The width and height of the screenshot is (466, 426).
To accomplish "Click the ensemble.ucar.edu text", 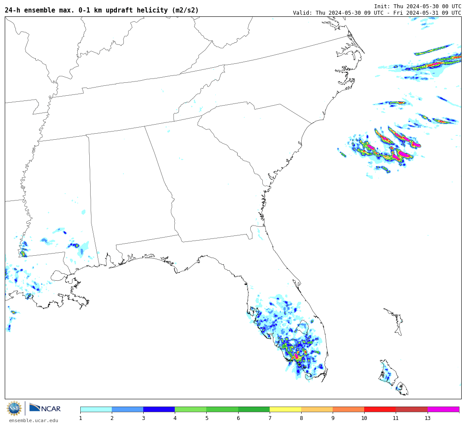I will point(34,420).
